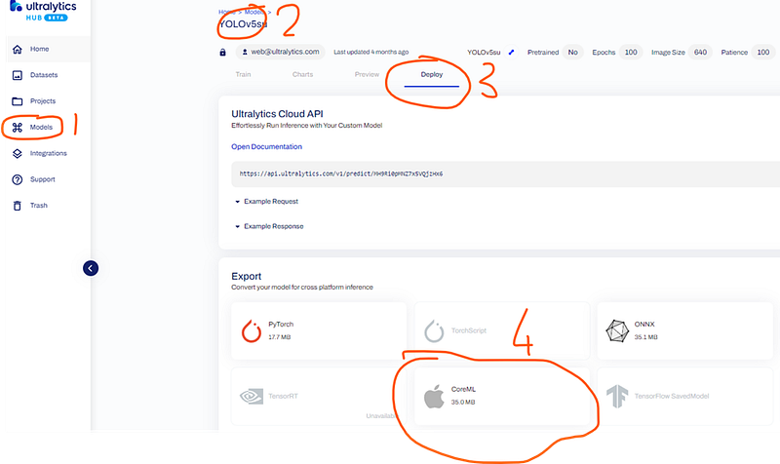780x464 pixels.
Task: Open Integrations in the sidebar
Action: 48,153
